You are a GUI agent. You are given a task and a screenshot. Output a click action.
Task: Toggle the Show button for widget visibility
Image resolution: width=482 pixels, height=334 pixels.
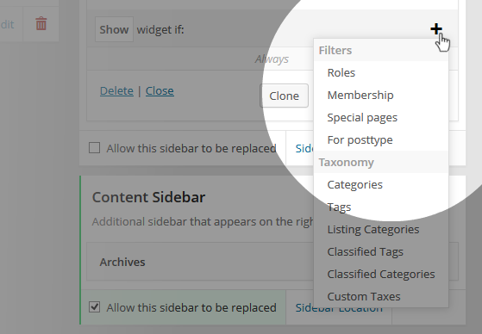[x=114, y=29]
